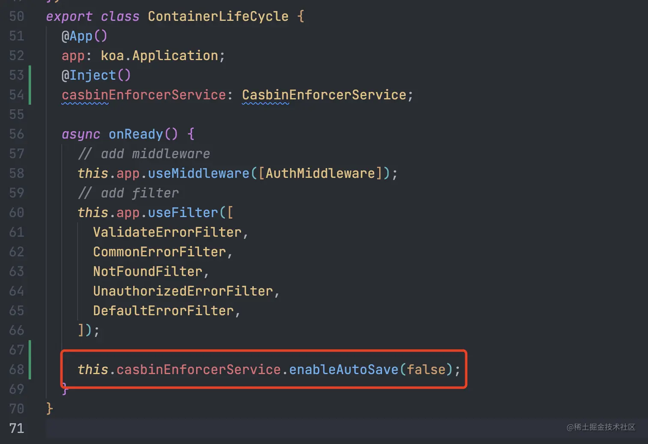Click line number 60 in the gutter
648x444 pixels.
pos(17,213)
